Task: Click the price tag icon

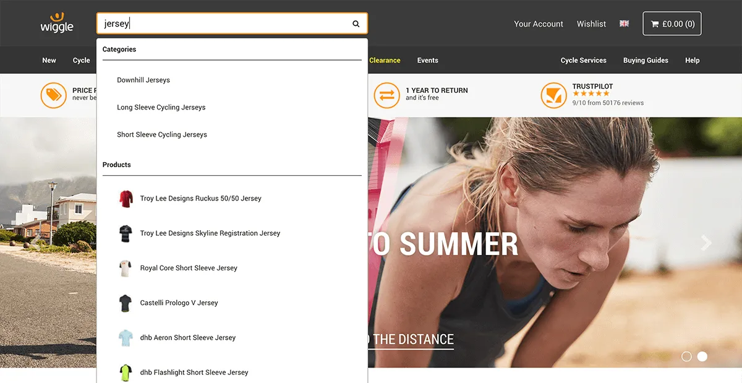Action: [54, 95]
